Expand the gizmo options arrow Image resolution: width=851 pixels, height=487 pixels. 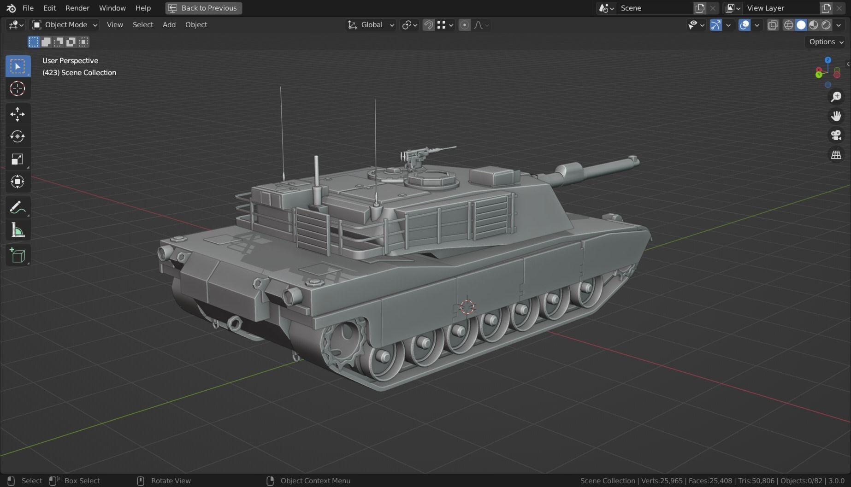pos(728,25)
